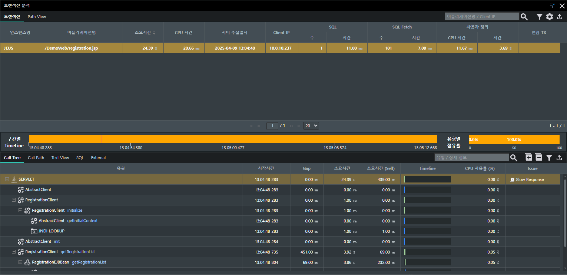This screenshot has width=567, height=275.
Task: Select the Call Tree tab
Action: point(12,158)
